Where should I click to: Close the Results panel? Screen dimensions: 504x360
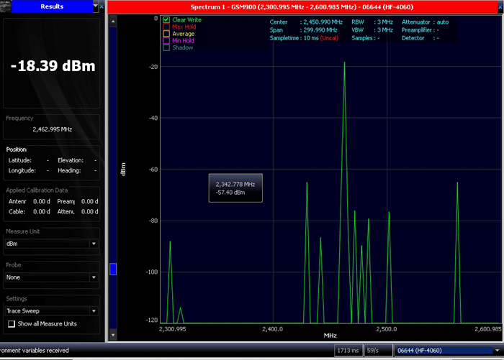point(102,6)
